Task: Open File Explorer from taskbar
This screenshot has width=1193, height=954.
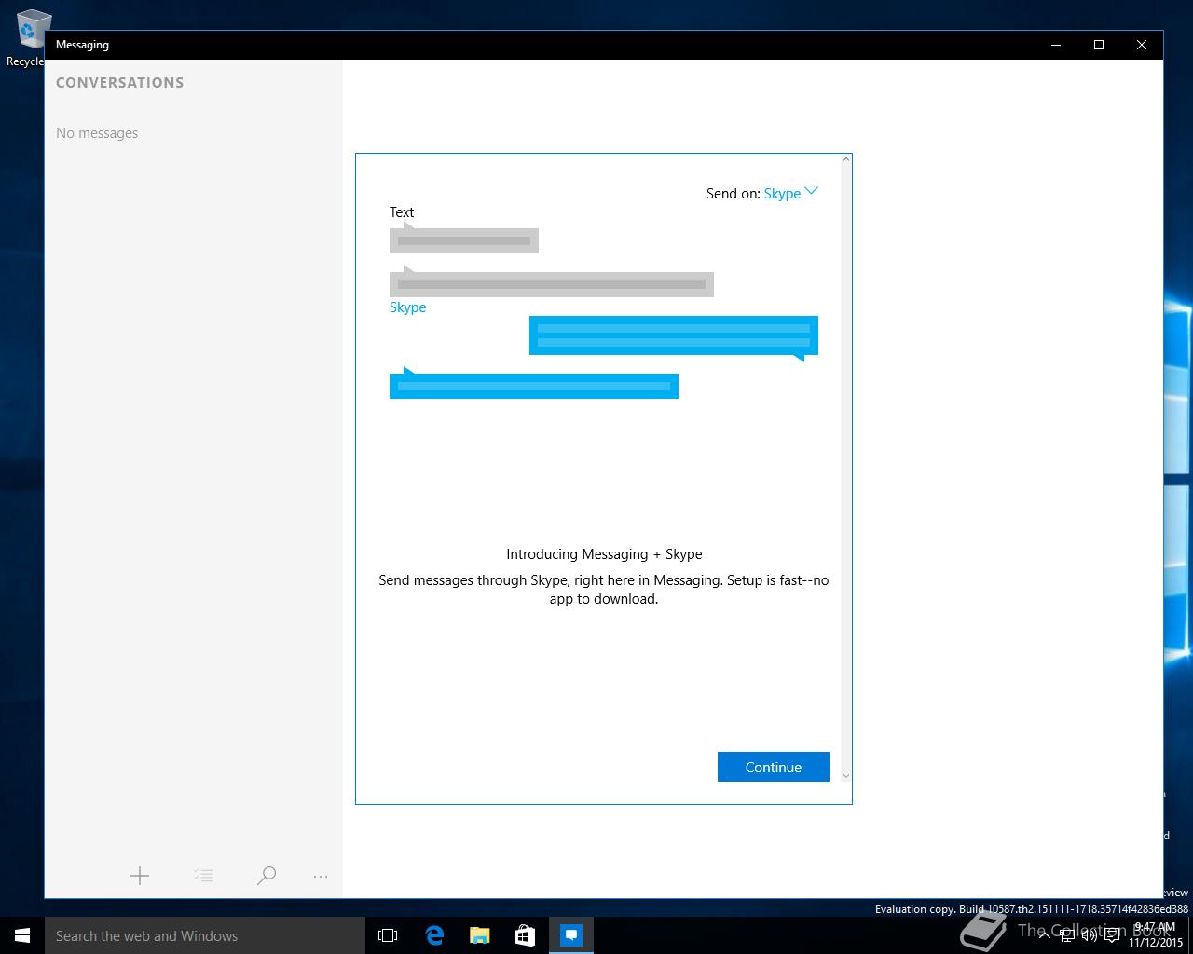Action: pos(480,935)
